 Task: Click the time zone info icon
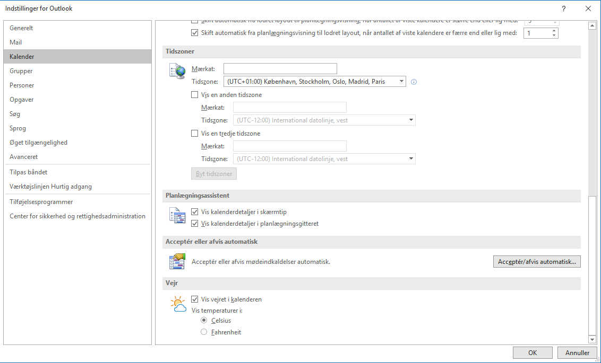pos(414,82)
